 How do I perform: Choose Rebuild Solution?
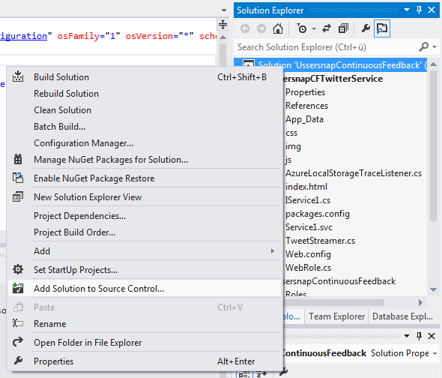pyautogui.click(x=145, y=94)
